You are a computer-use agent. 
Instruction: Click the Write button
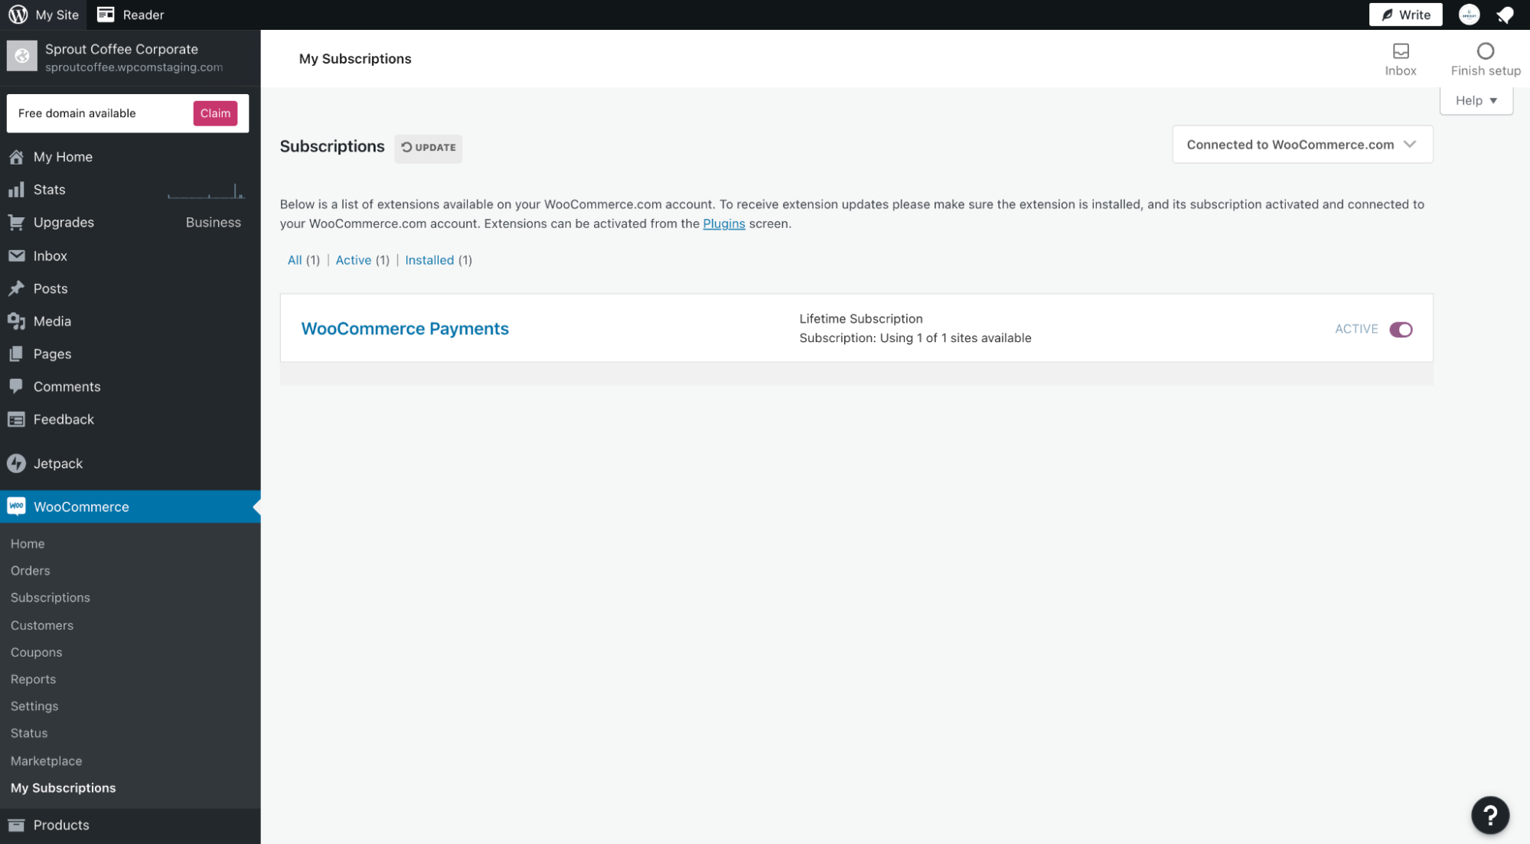pyautogui.click(x=1405, y=15)
